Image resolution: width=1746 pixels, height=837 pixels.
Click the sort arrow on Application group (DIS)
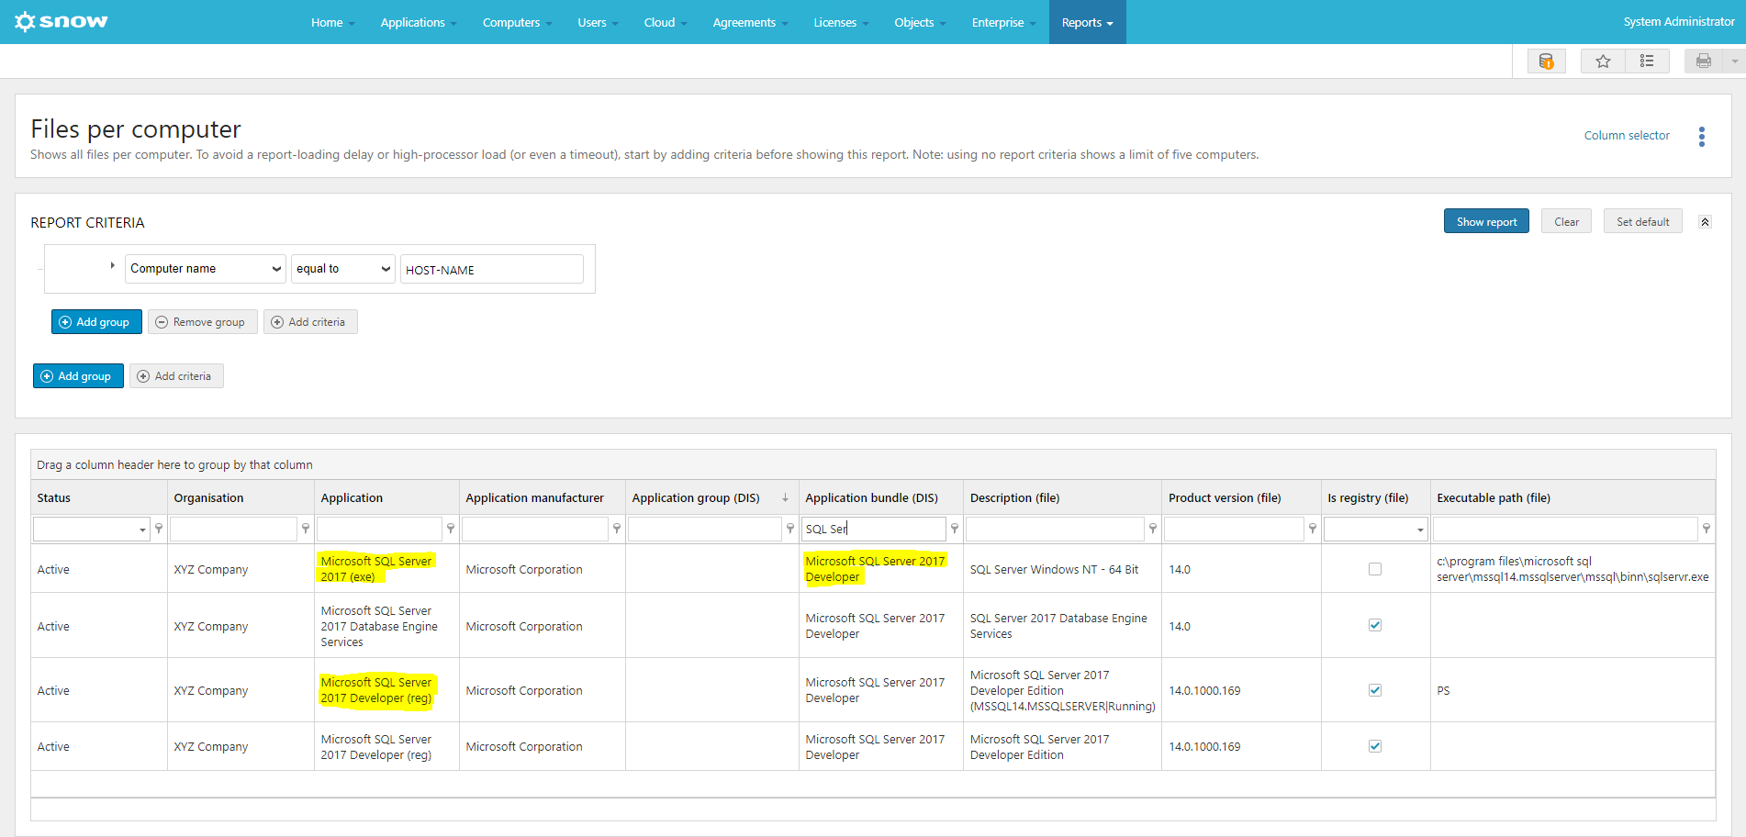tap(785, 497)
